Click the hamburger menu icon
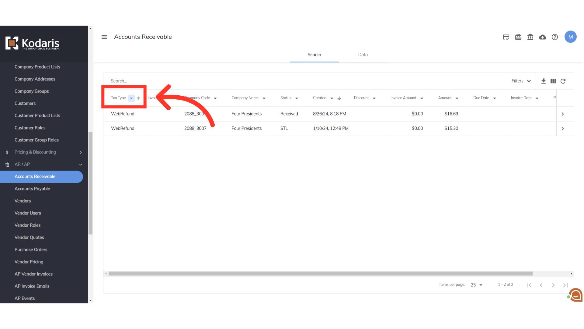The image size is (584, 329). (x=104, y=37)
